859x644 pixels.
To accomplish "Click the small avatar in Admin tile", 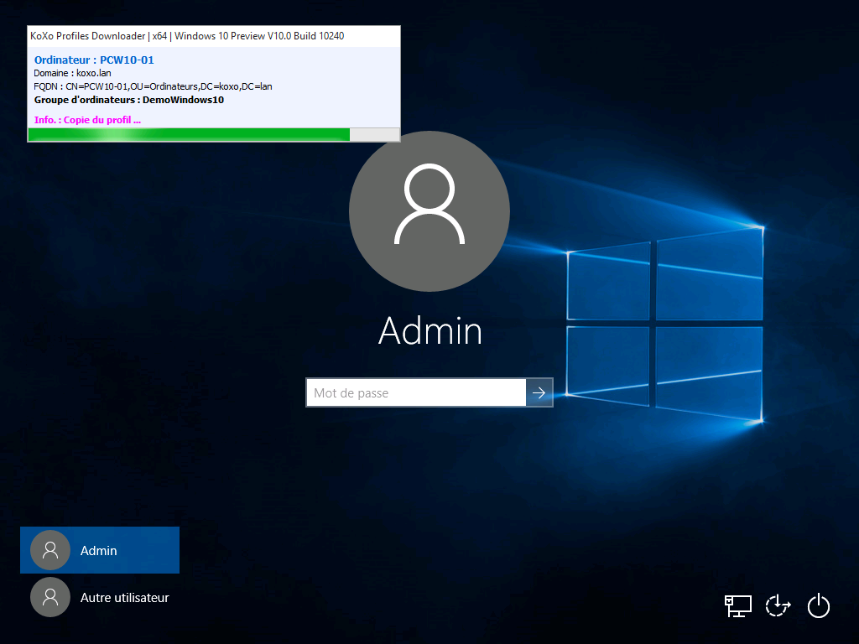I will pos(50,550).
